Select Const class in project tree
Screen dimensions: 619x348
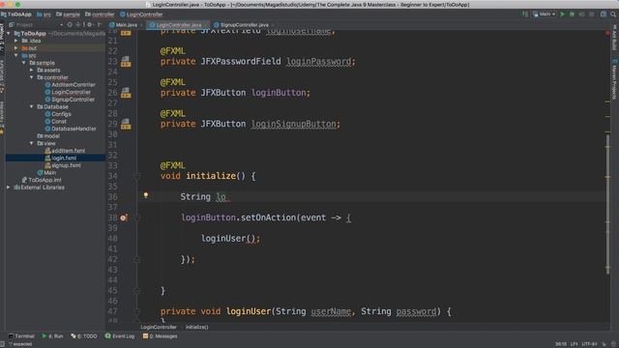pos(56,122)
